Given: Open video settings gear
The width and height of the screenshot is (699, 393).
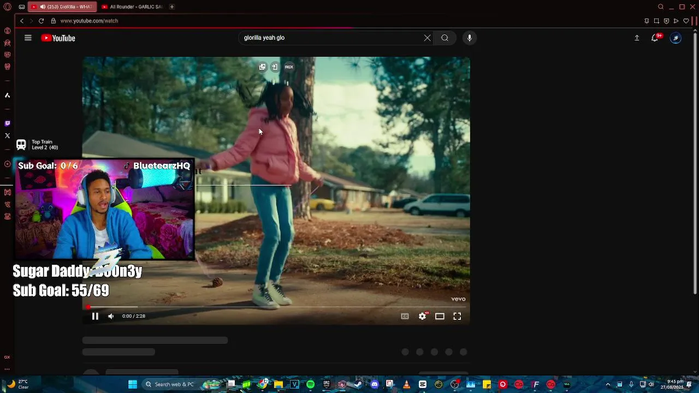Looking at the screenshot, I should click(x=422, y=316).
